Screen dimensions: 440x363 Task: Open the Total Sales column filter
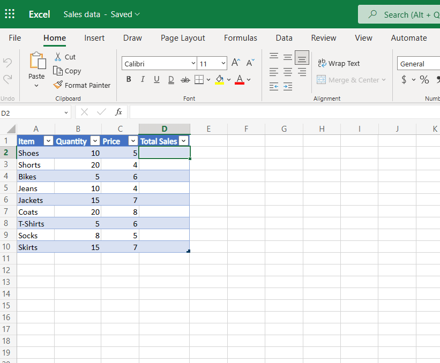pos(184,141)
